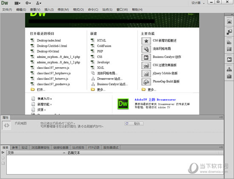Switch to the 链接检查器 tab
Viewport: 234px width, 179px height.
(61, 148)
